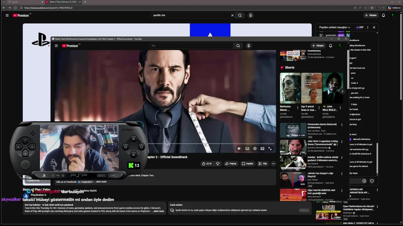403x226 pixels.
Task: Click the browser address bar URL
Action: (48, 8)
